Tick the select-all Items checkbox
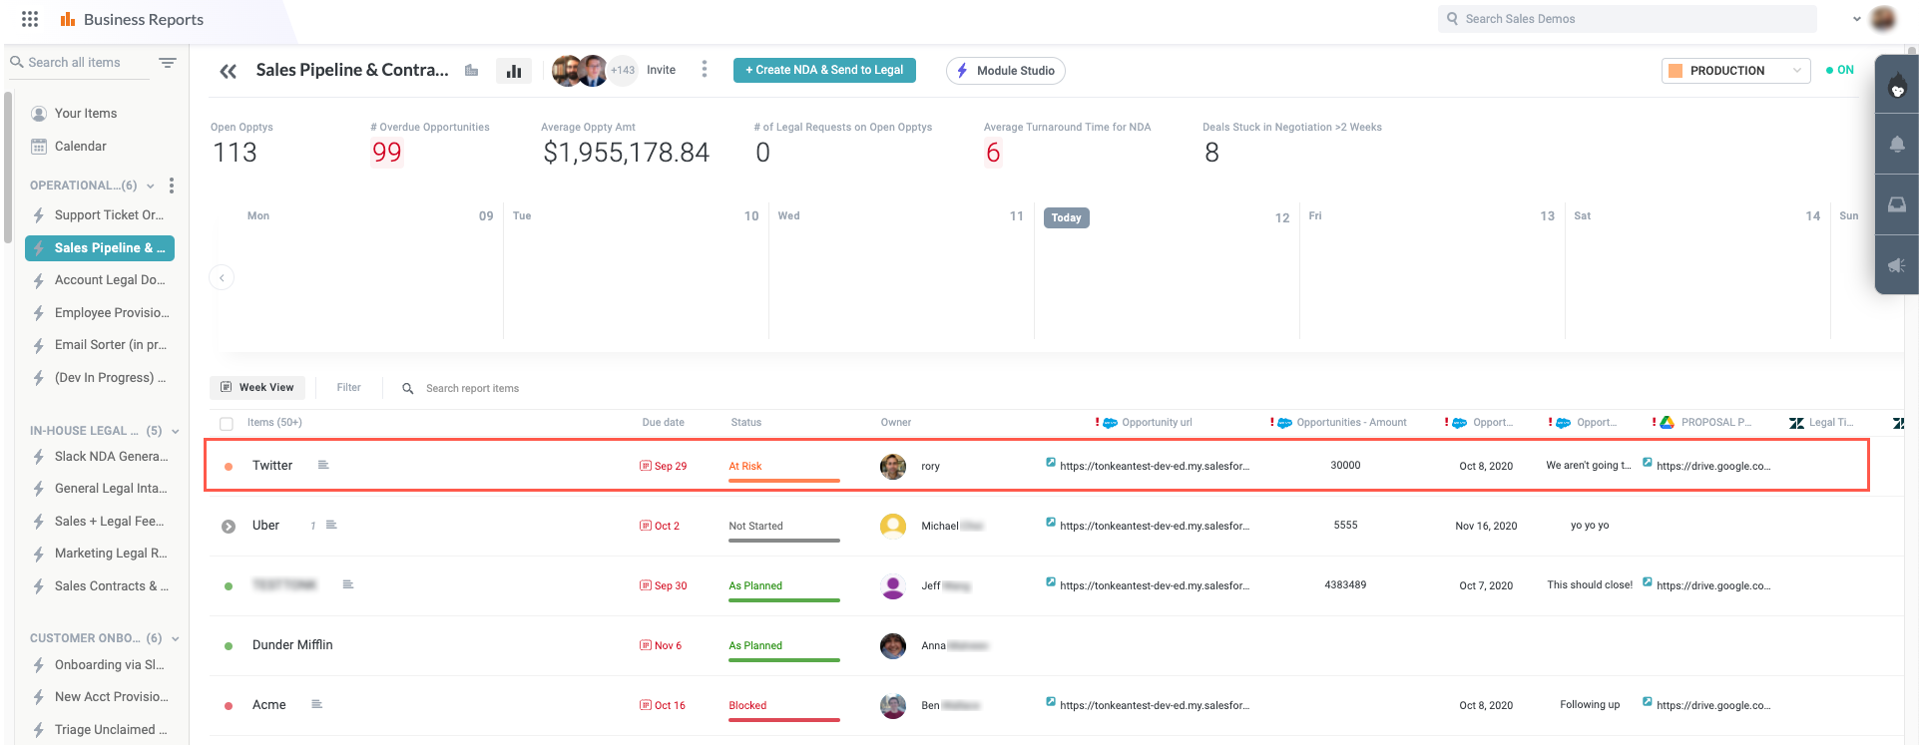Image resolution: width=1919 pixels, height=745 pixels. point(227,423)
